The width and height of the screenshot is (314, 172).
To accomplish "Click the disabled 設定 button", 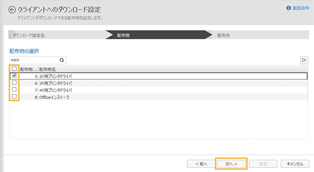I will 263,164.
